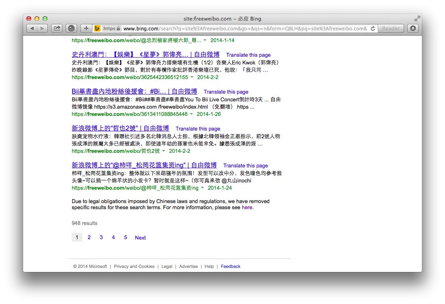Screen dimensions: 445x304
Task: Click the © 2014 Microsoft footer text
Action: point(90,267)
